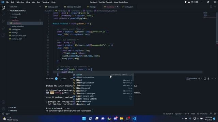This screenshot has width=218, height=122.
Task: Change the Spaces: 4 indentation setting
Action: (179, 114)
